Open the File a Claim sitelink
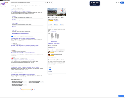The height and width of the screenshot is (98, 126). coord(15,30)
